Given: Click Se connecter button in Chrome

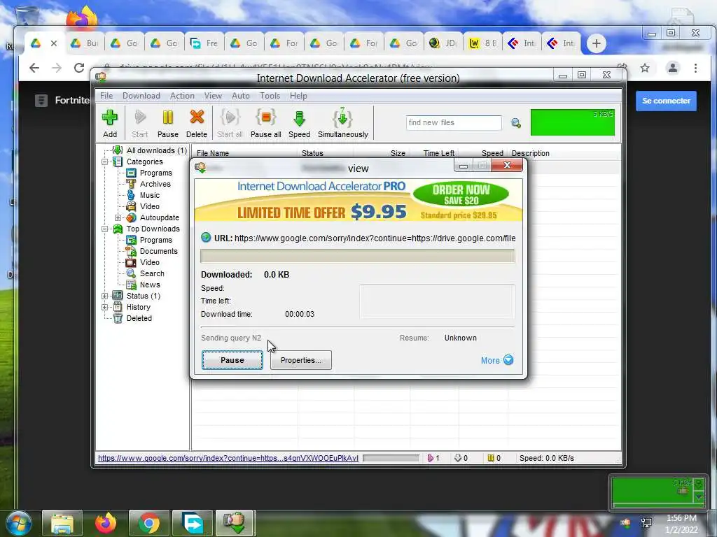Looking at the screenshot, I should [666, 101].
